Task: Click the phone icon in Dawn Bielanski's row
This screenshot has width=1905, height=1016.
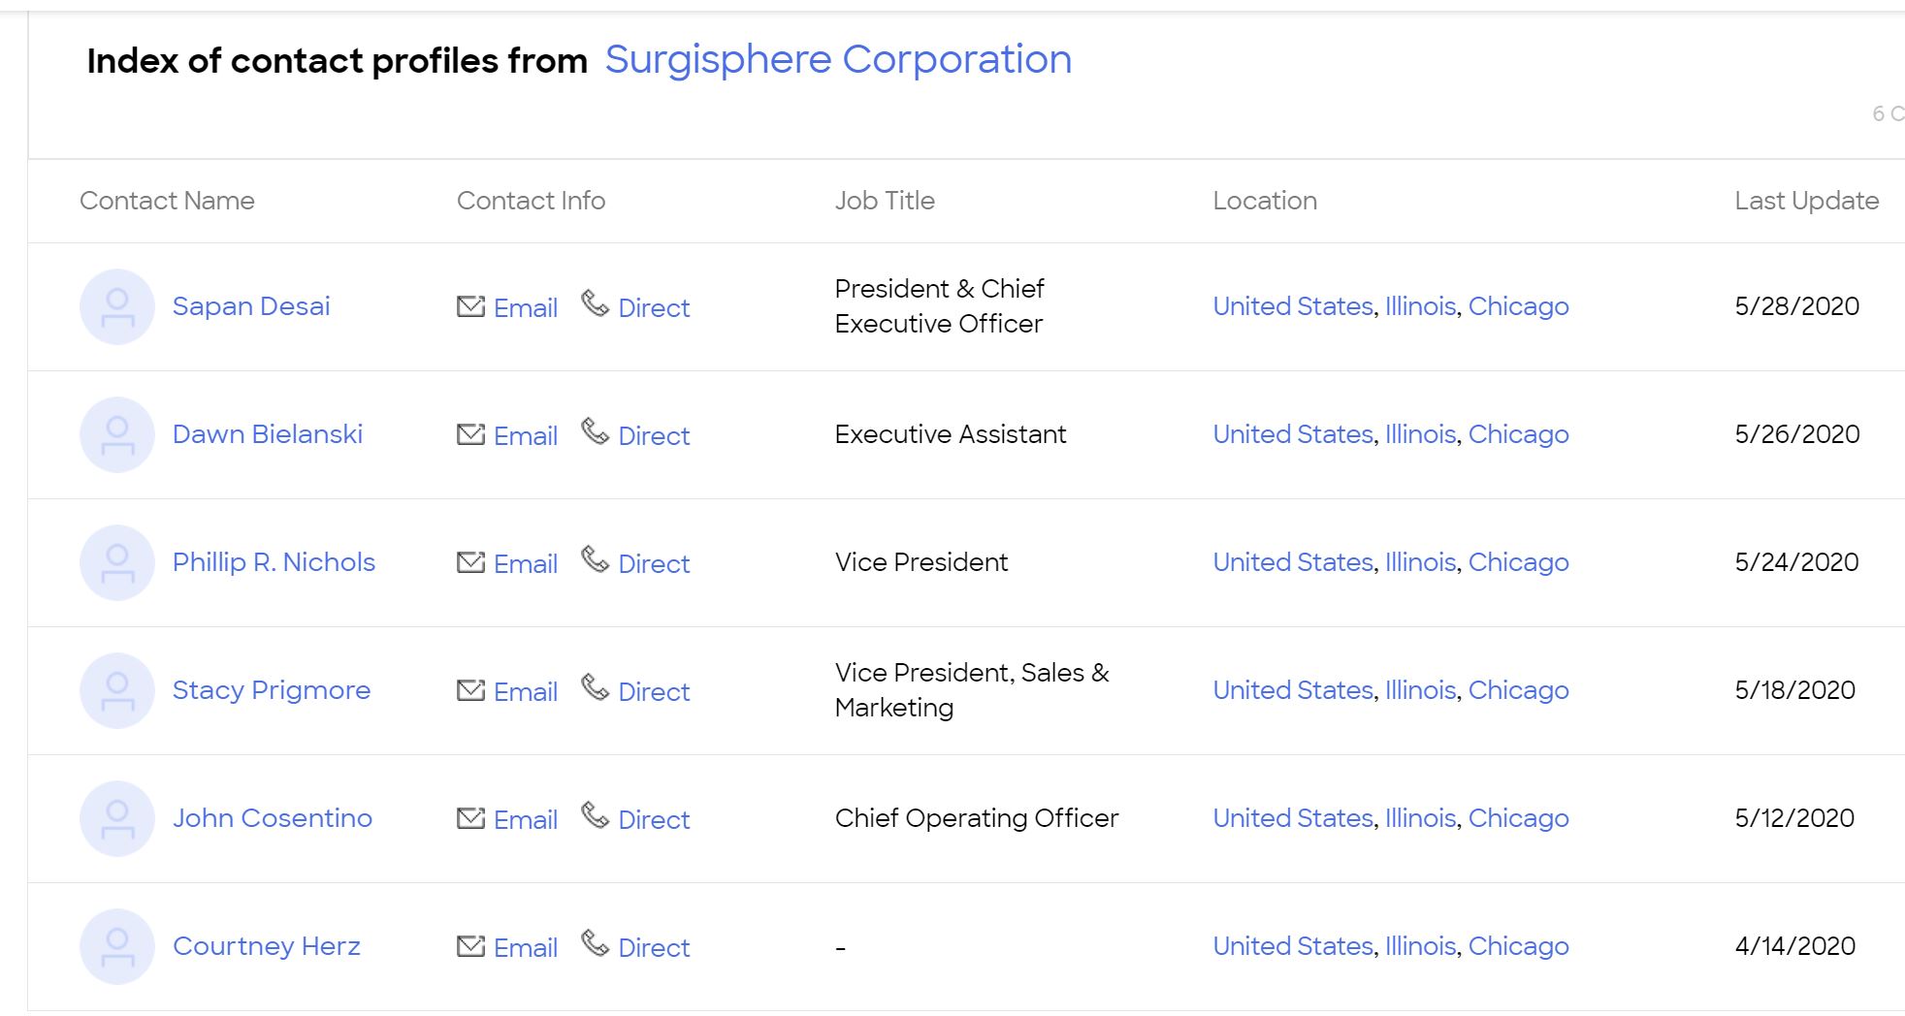Action: (595, 431)
